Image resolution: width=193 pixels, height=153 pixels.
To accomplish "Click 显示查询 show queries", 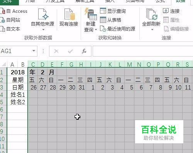I will click(113, 11).
